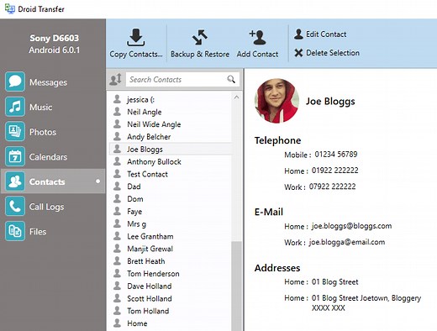Click Joe Bloggs profile photo
The image size is (437, 331).
(x=276, y=101)
